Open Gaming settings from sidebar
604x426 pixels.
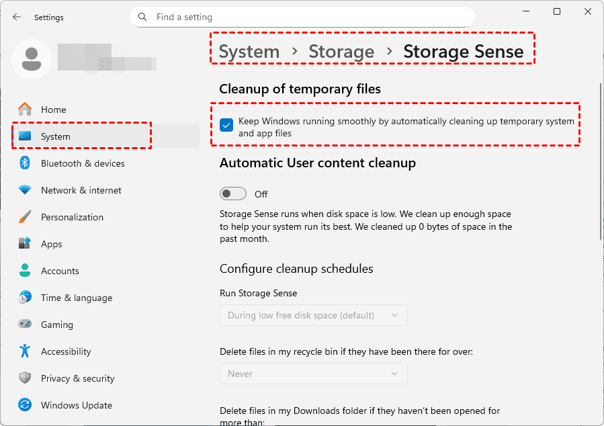56,325
